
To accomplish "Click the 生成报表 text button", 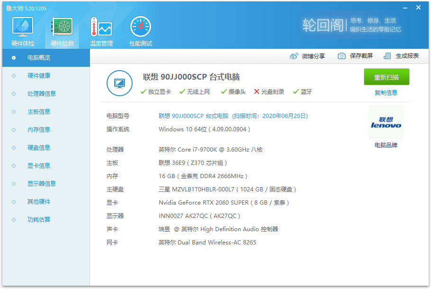I will pos(407,56).
